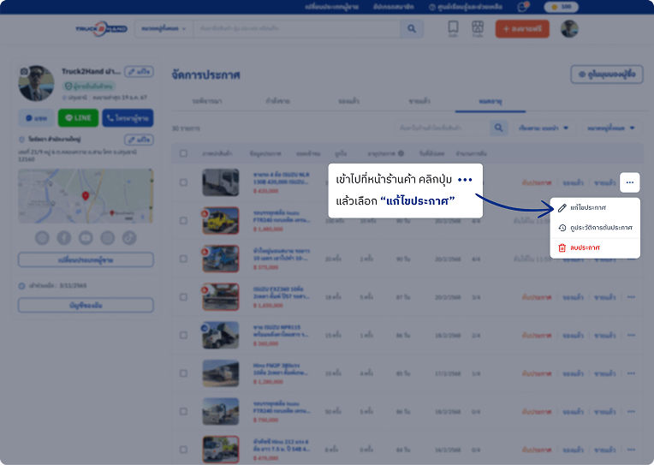Click the listing search magnifier above the table
Screen dimensions: 654x465
pyautogui.click(x=498, y=128)
